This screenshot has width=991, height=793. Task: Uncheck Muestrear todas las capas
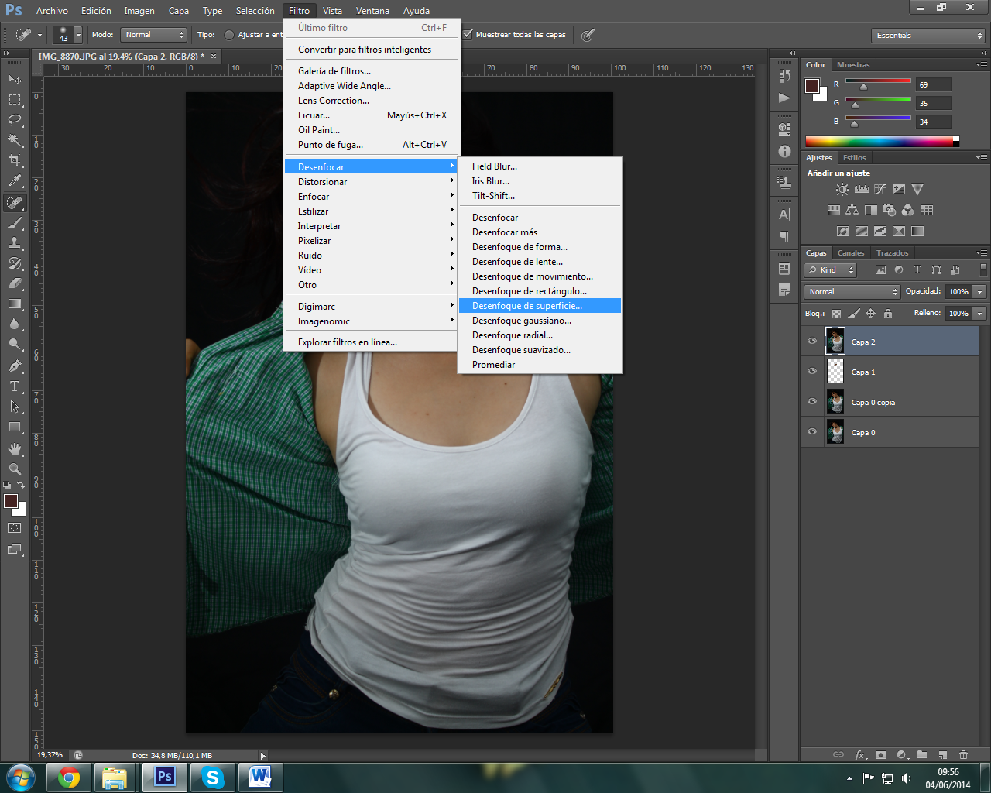click(x=468, y=34)
